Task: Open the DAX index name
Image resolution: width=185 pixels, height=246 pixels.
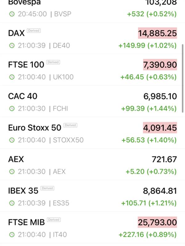Action: click(x=16, y=33)
